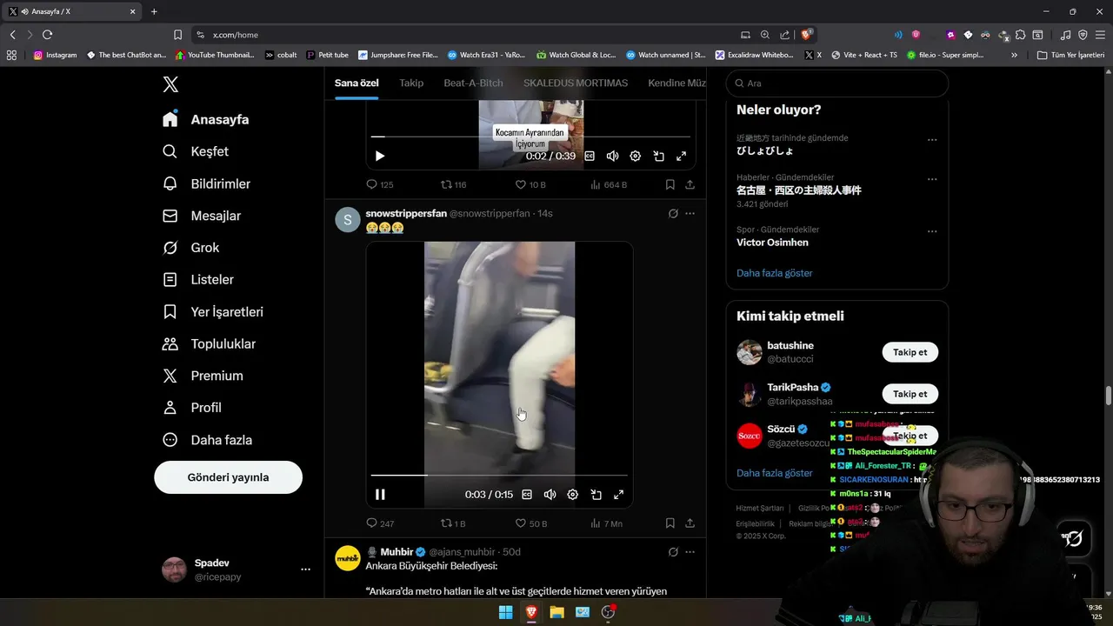The height and width of the screenshot is (626, 1113).
Task: Expand Daha fazla menu
Action: click(207, 440)
